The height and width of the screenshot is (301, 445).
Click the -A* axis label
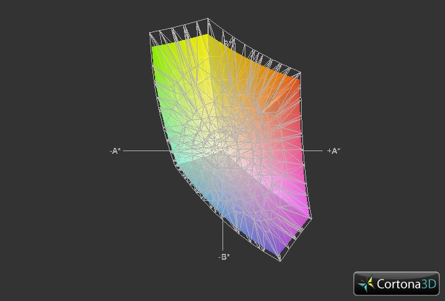[x=115, y=151]
